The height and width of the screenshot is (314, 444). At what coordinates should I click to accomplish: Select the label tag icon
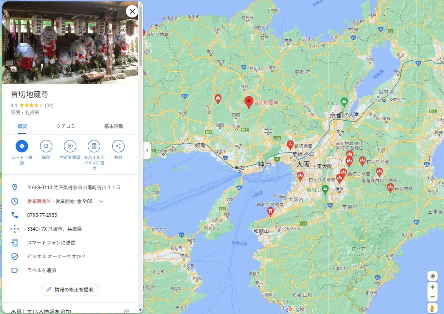pos(15,270)
